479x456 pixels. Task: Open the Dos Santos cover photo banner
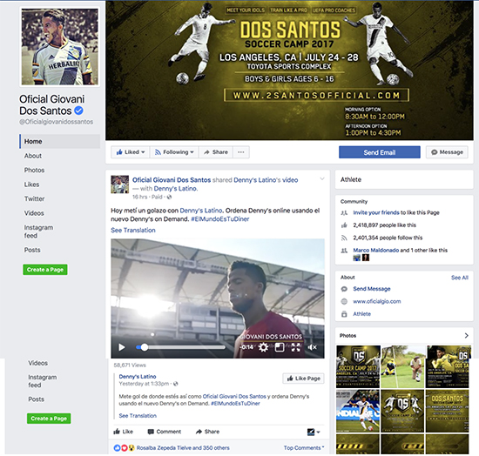click(289, 70)
